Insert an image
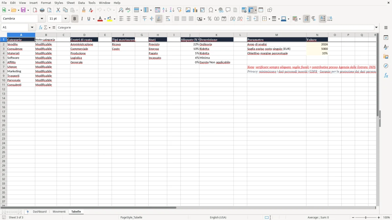The width and height of the screenshot is (392, 220). click(x=188, y=10)
